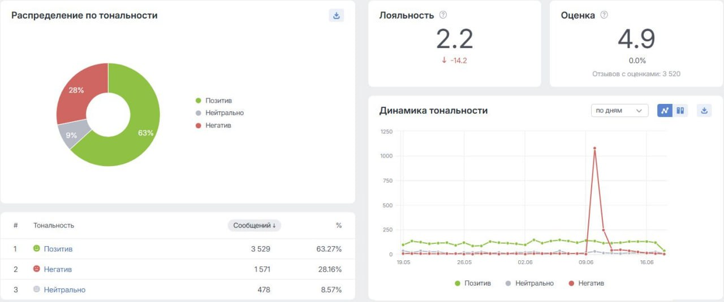The height and width of the screenshot is (302, 724).
Task: Toggle Нейтрально series in line chart legend
Action: pyautogui.click(x=529, y=283)
